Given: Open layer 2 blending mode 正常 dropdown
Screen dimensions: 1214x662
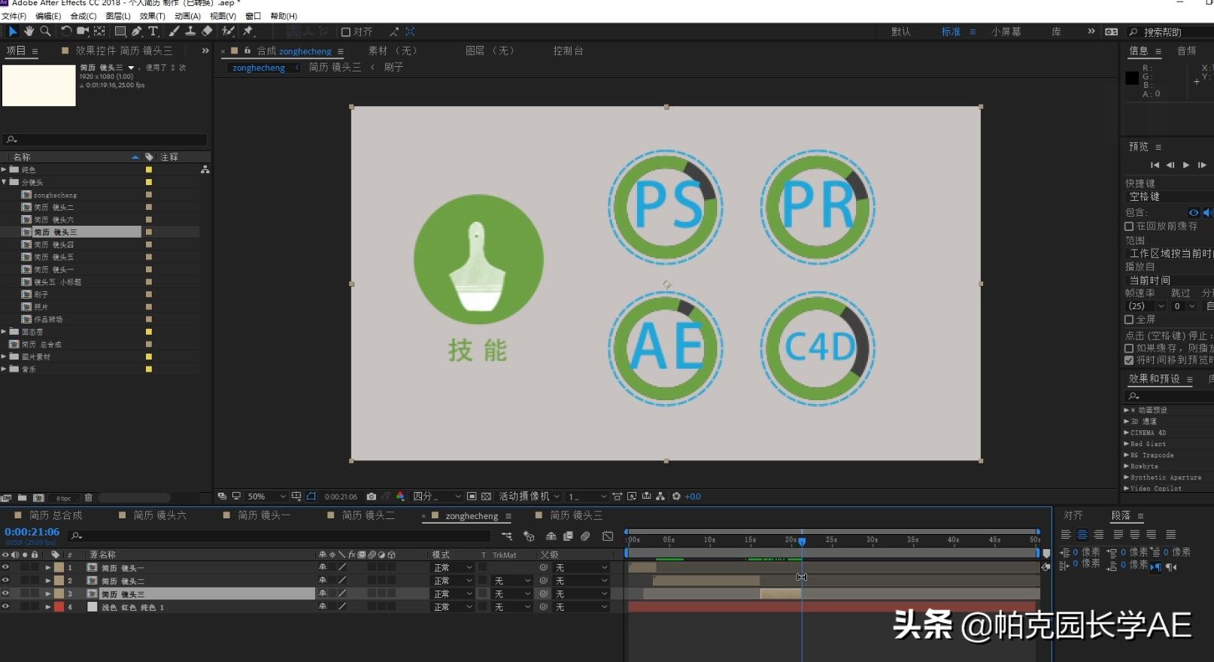Looking at the screenshot, I should point(453,581).
